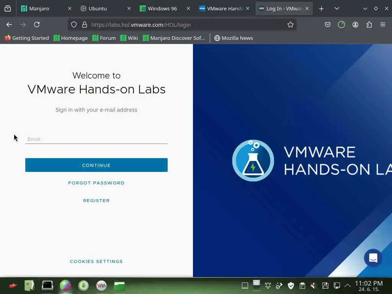The image size is (392, 294).
Task: Show site security lock information
Action: click(x=85, y=25)
